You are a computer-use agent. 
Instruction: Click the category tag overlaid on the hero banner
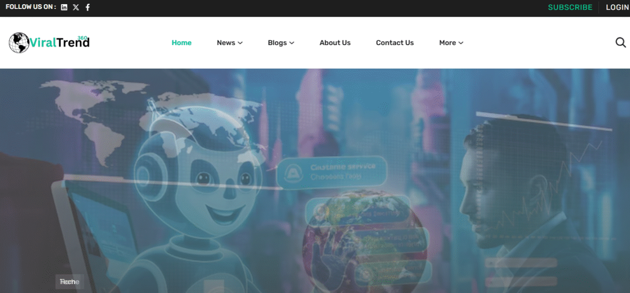69,281
